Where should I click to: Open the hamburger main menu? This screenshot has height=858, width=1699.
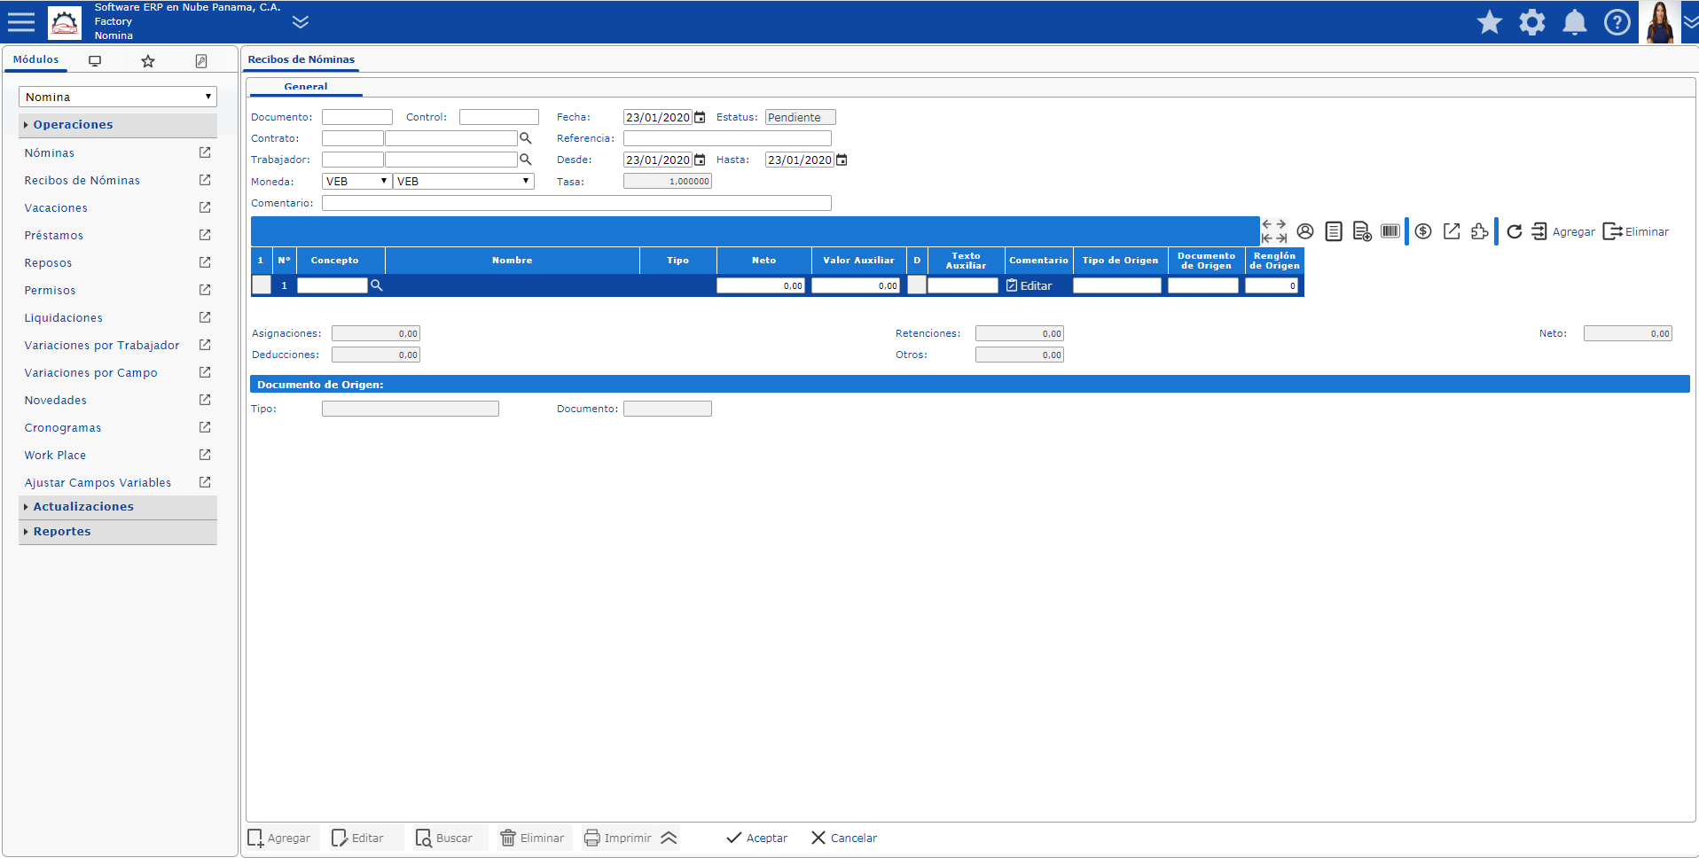click(x=21, y=22)
